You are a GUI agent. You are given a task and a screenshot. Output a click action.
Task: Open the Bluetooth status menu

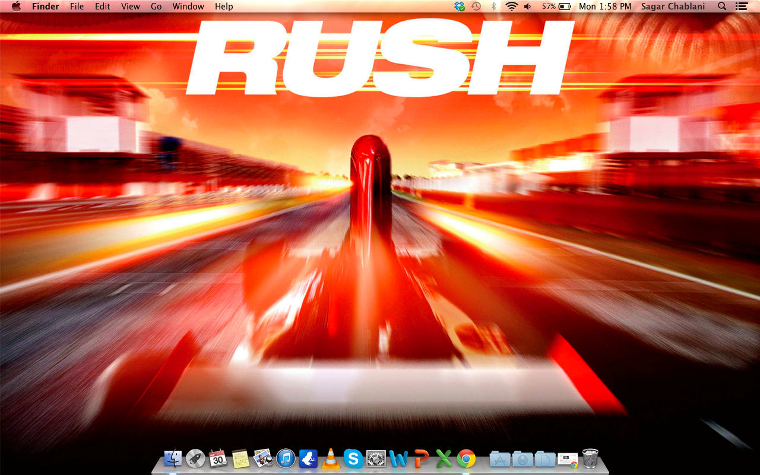[493, 7]
